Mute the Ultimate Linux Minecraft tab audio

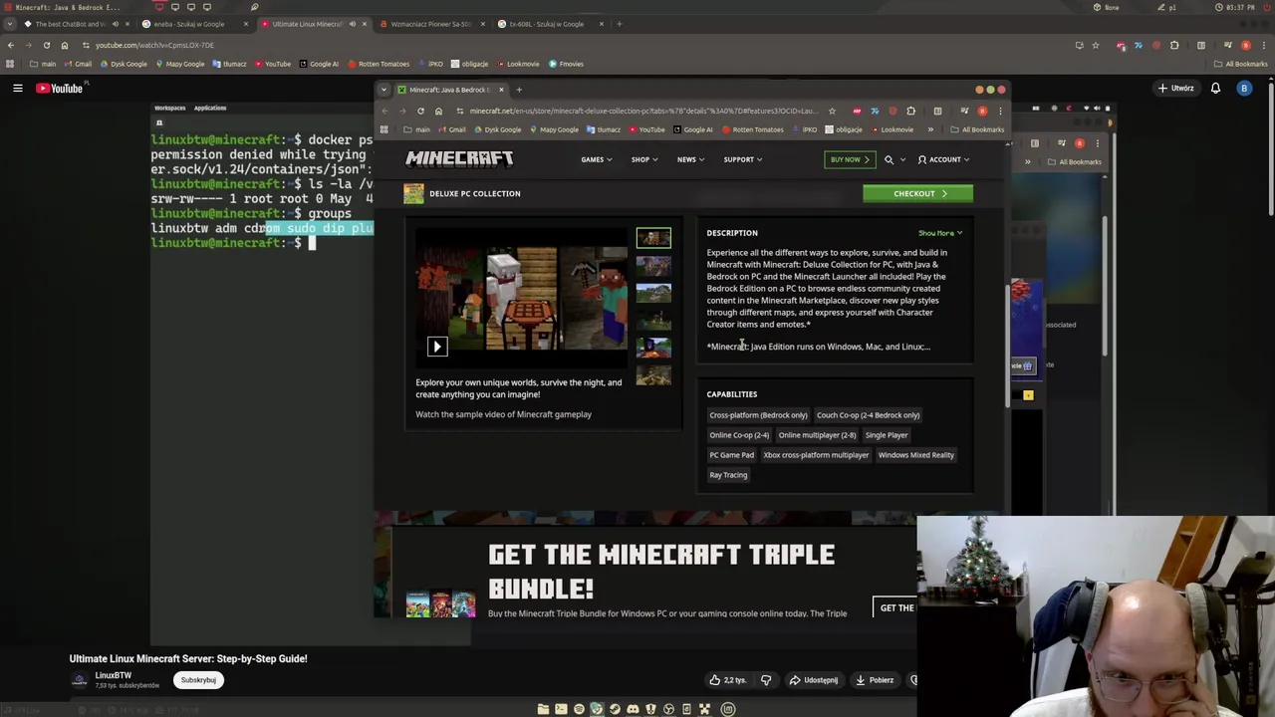[x=352, y=24]
